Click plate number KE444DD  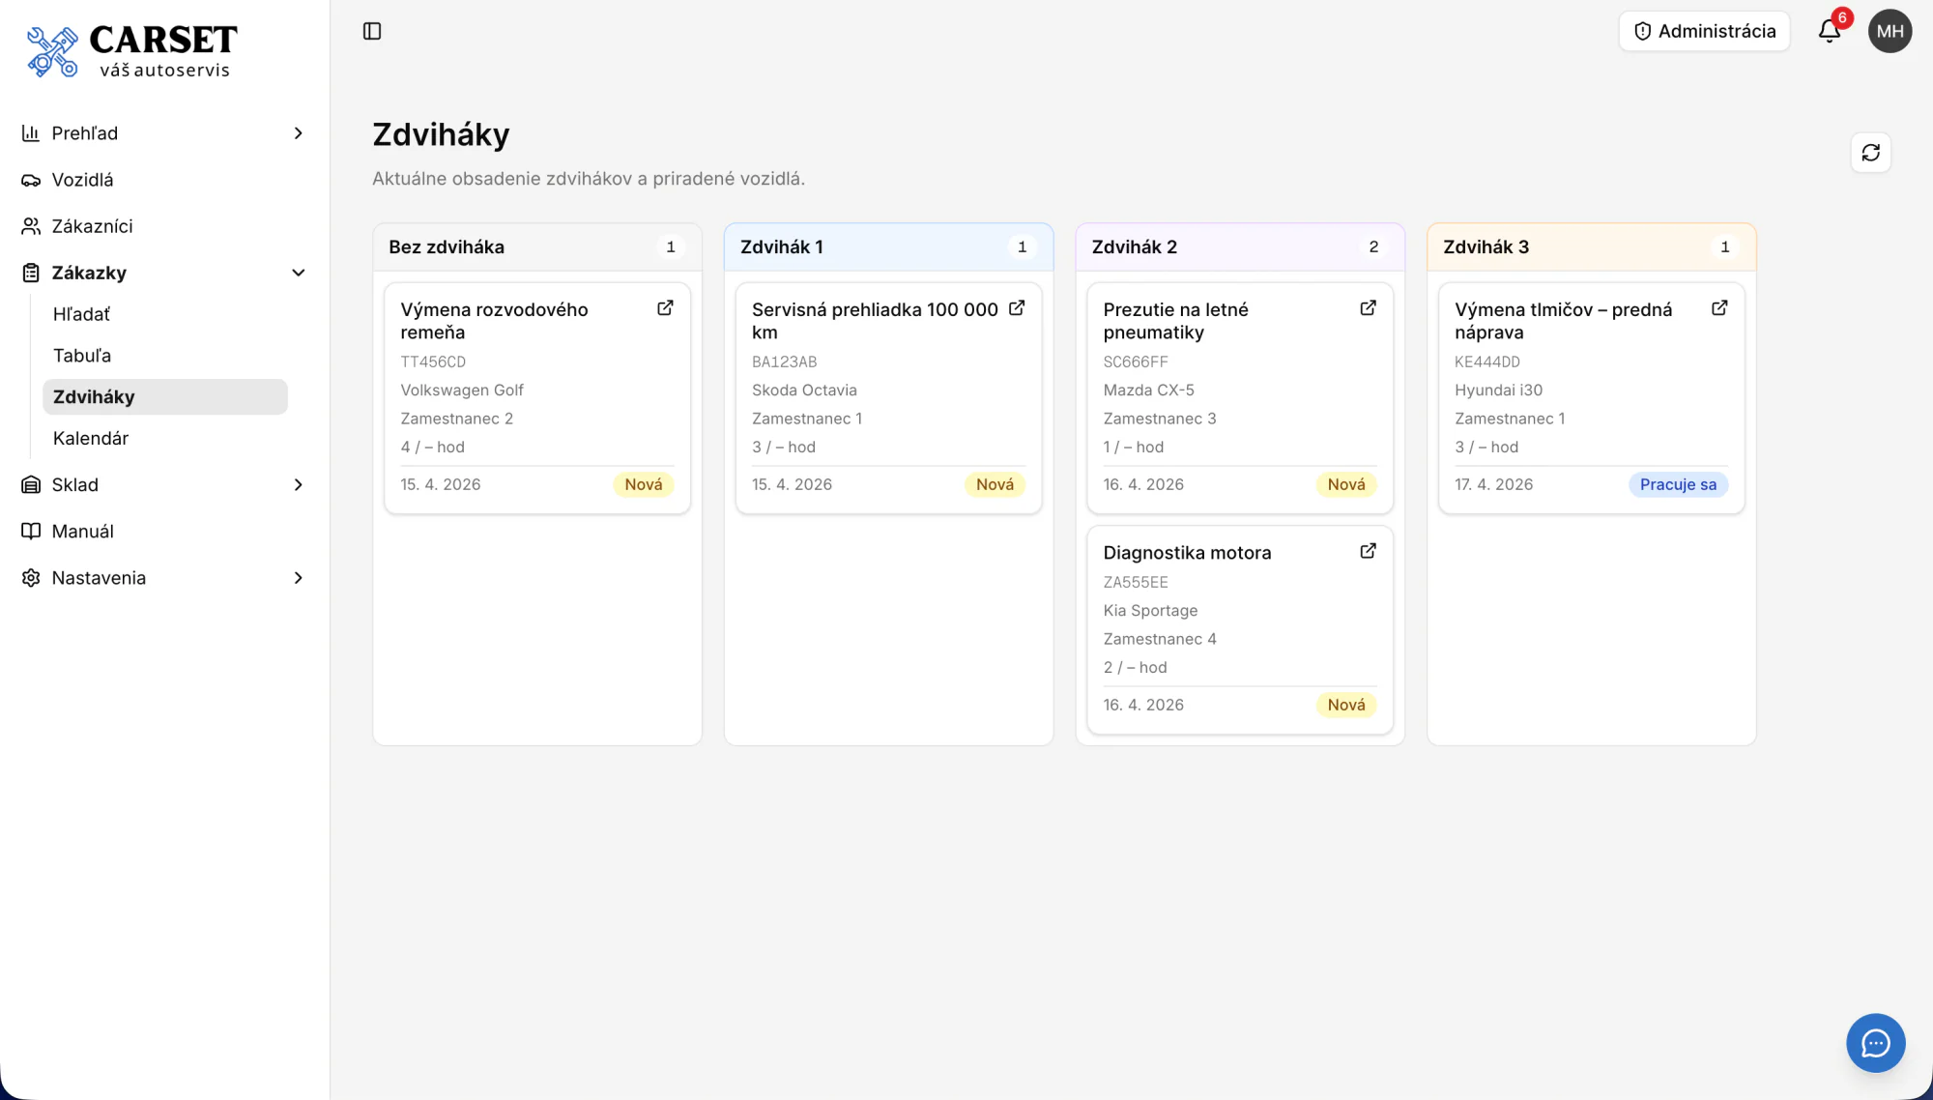[1486, 362]
